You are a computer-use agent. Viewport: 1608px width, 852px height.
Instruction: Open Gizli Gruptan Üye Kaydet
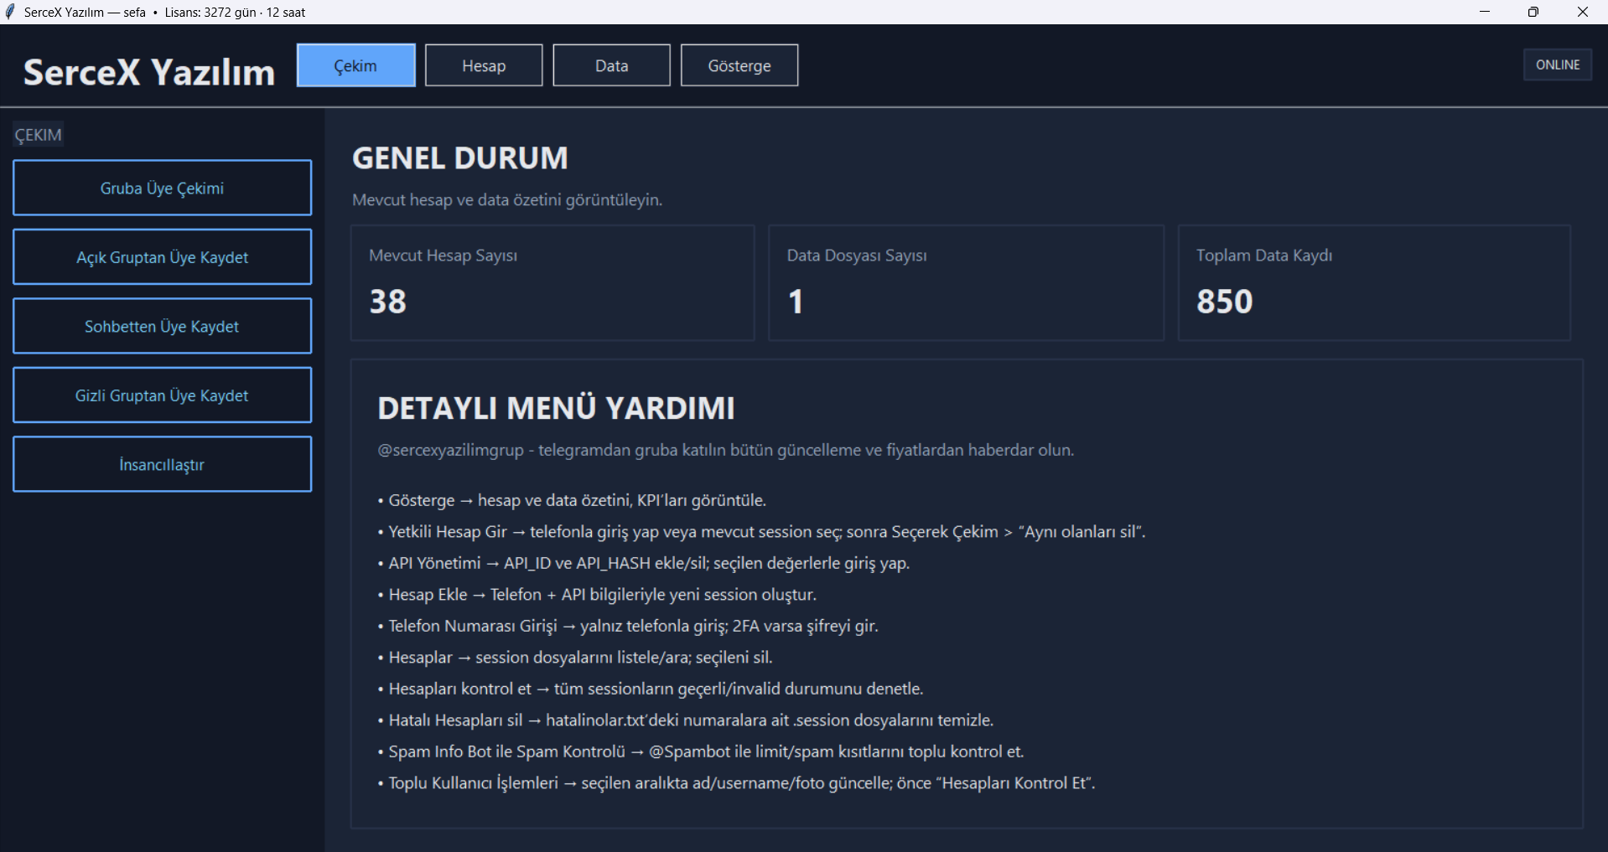[x=162, y=395]
